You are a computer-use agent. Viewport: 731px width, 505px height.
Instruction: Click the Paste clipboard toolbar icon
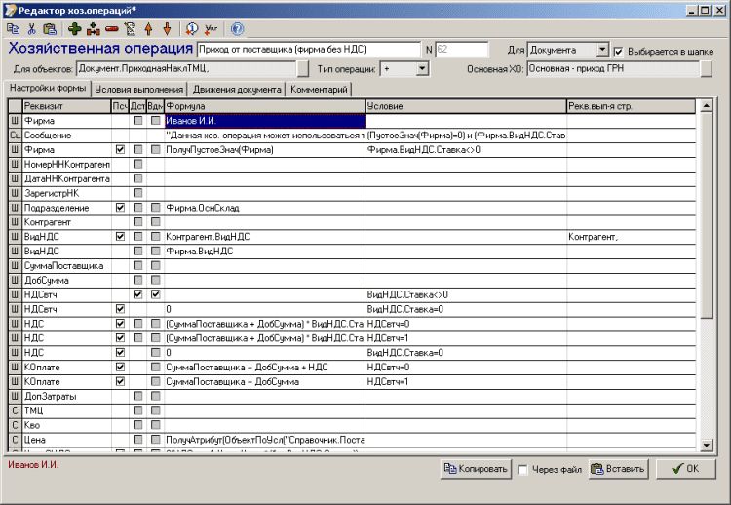pos(50,29)
